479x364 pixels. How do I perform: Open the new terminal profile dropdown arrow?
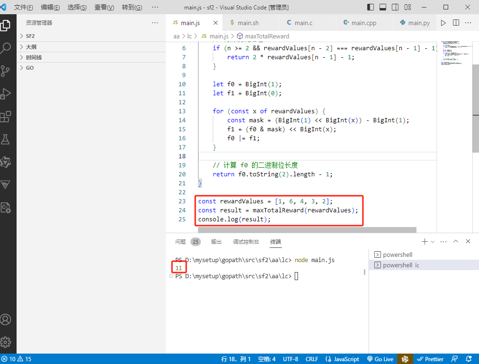(433, 241)
